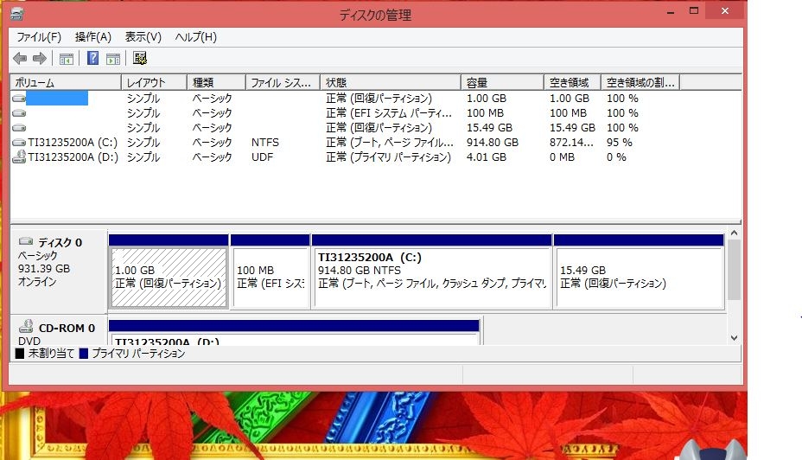Click the NTFS file system cell
This screenshot has width=802, height=460.
(x=265, y=143)
